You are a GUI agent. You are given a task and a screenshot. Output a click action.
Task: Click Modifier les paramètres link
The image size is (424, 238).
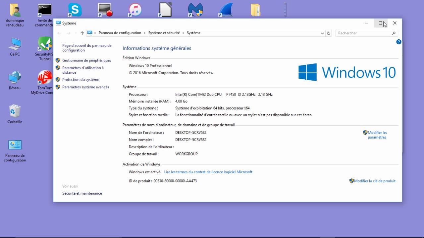[x=377, y=135]
